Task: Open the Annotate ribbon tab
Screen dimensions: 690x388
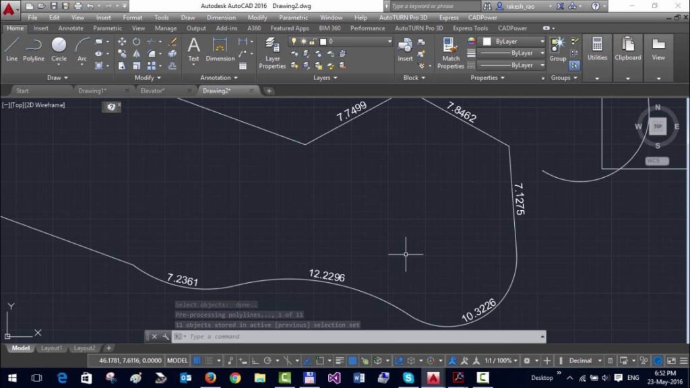Action: coord(70,28)
